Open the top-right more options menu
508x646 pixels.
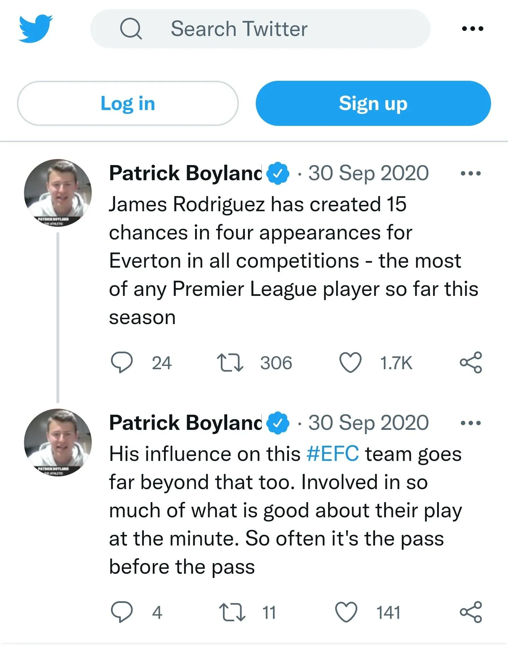[x=472, y=29]
